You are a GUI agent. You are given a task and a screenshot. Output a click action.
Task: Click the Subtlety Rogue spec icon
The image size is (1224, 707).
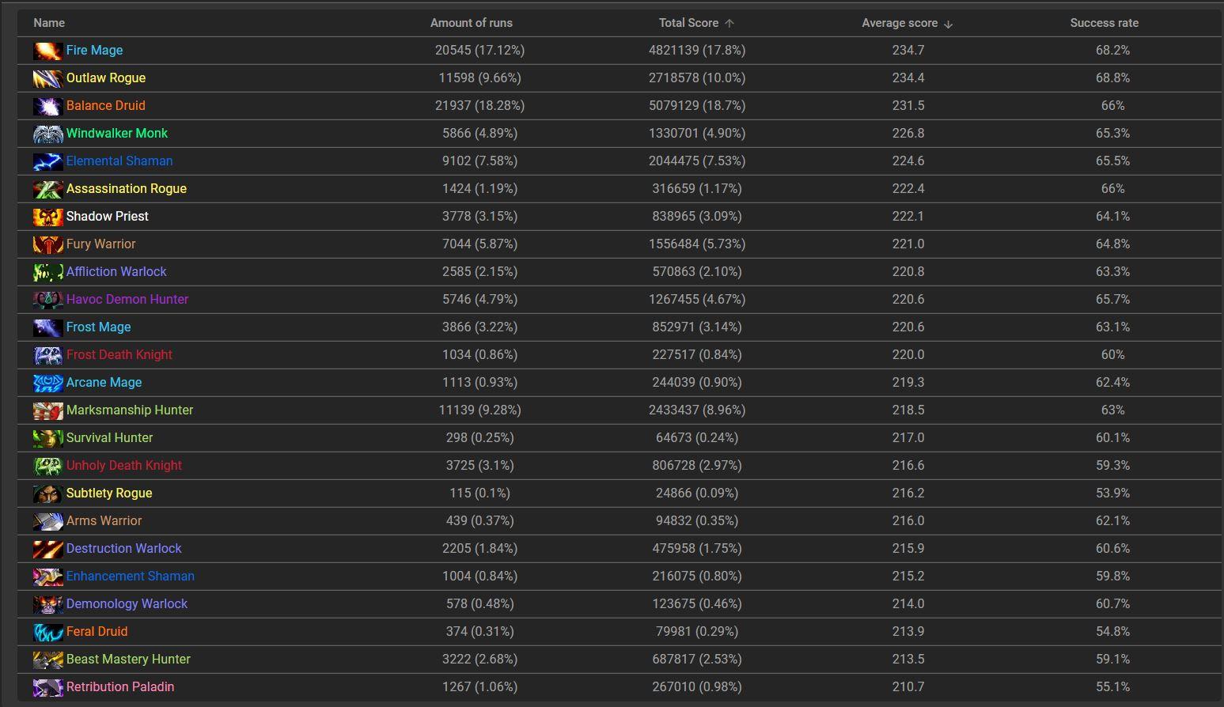tap(47, 493)
